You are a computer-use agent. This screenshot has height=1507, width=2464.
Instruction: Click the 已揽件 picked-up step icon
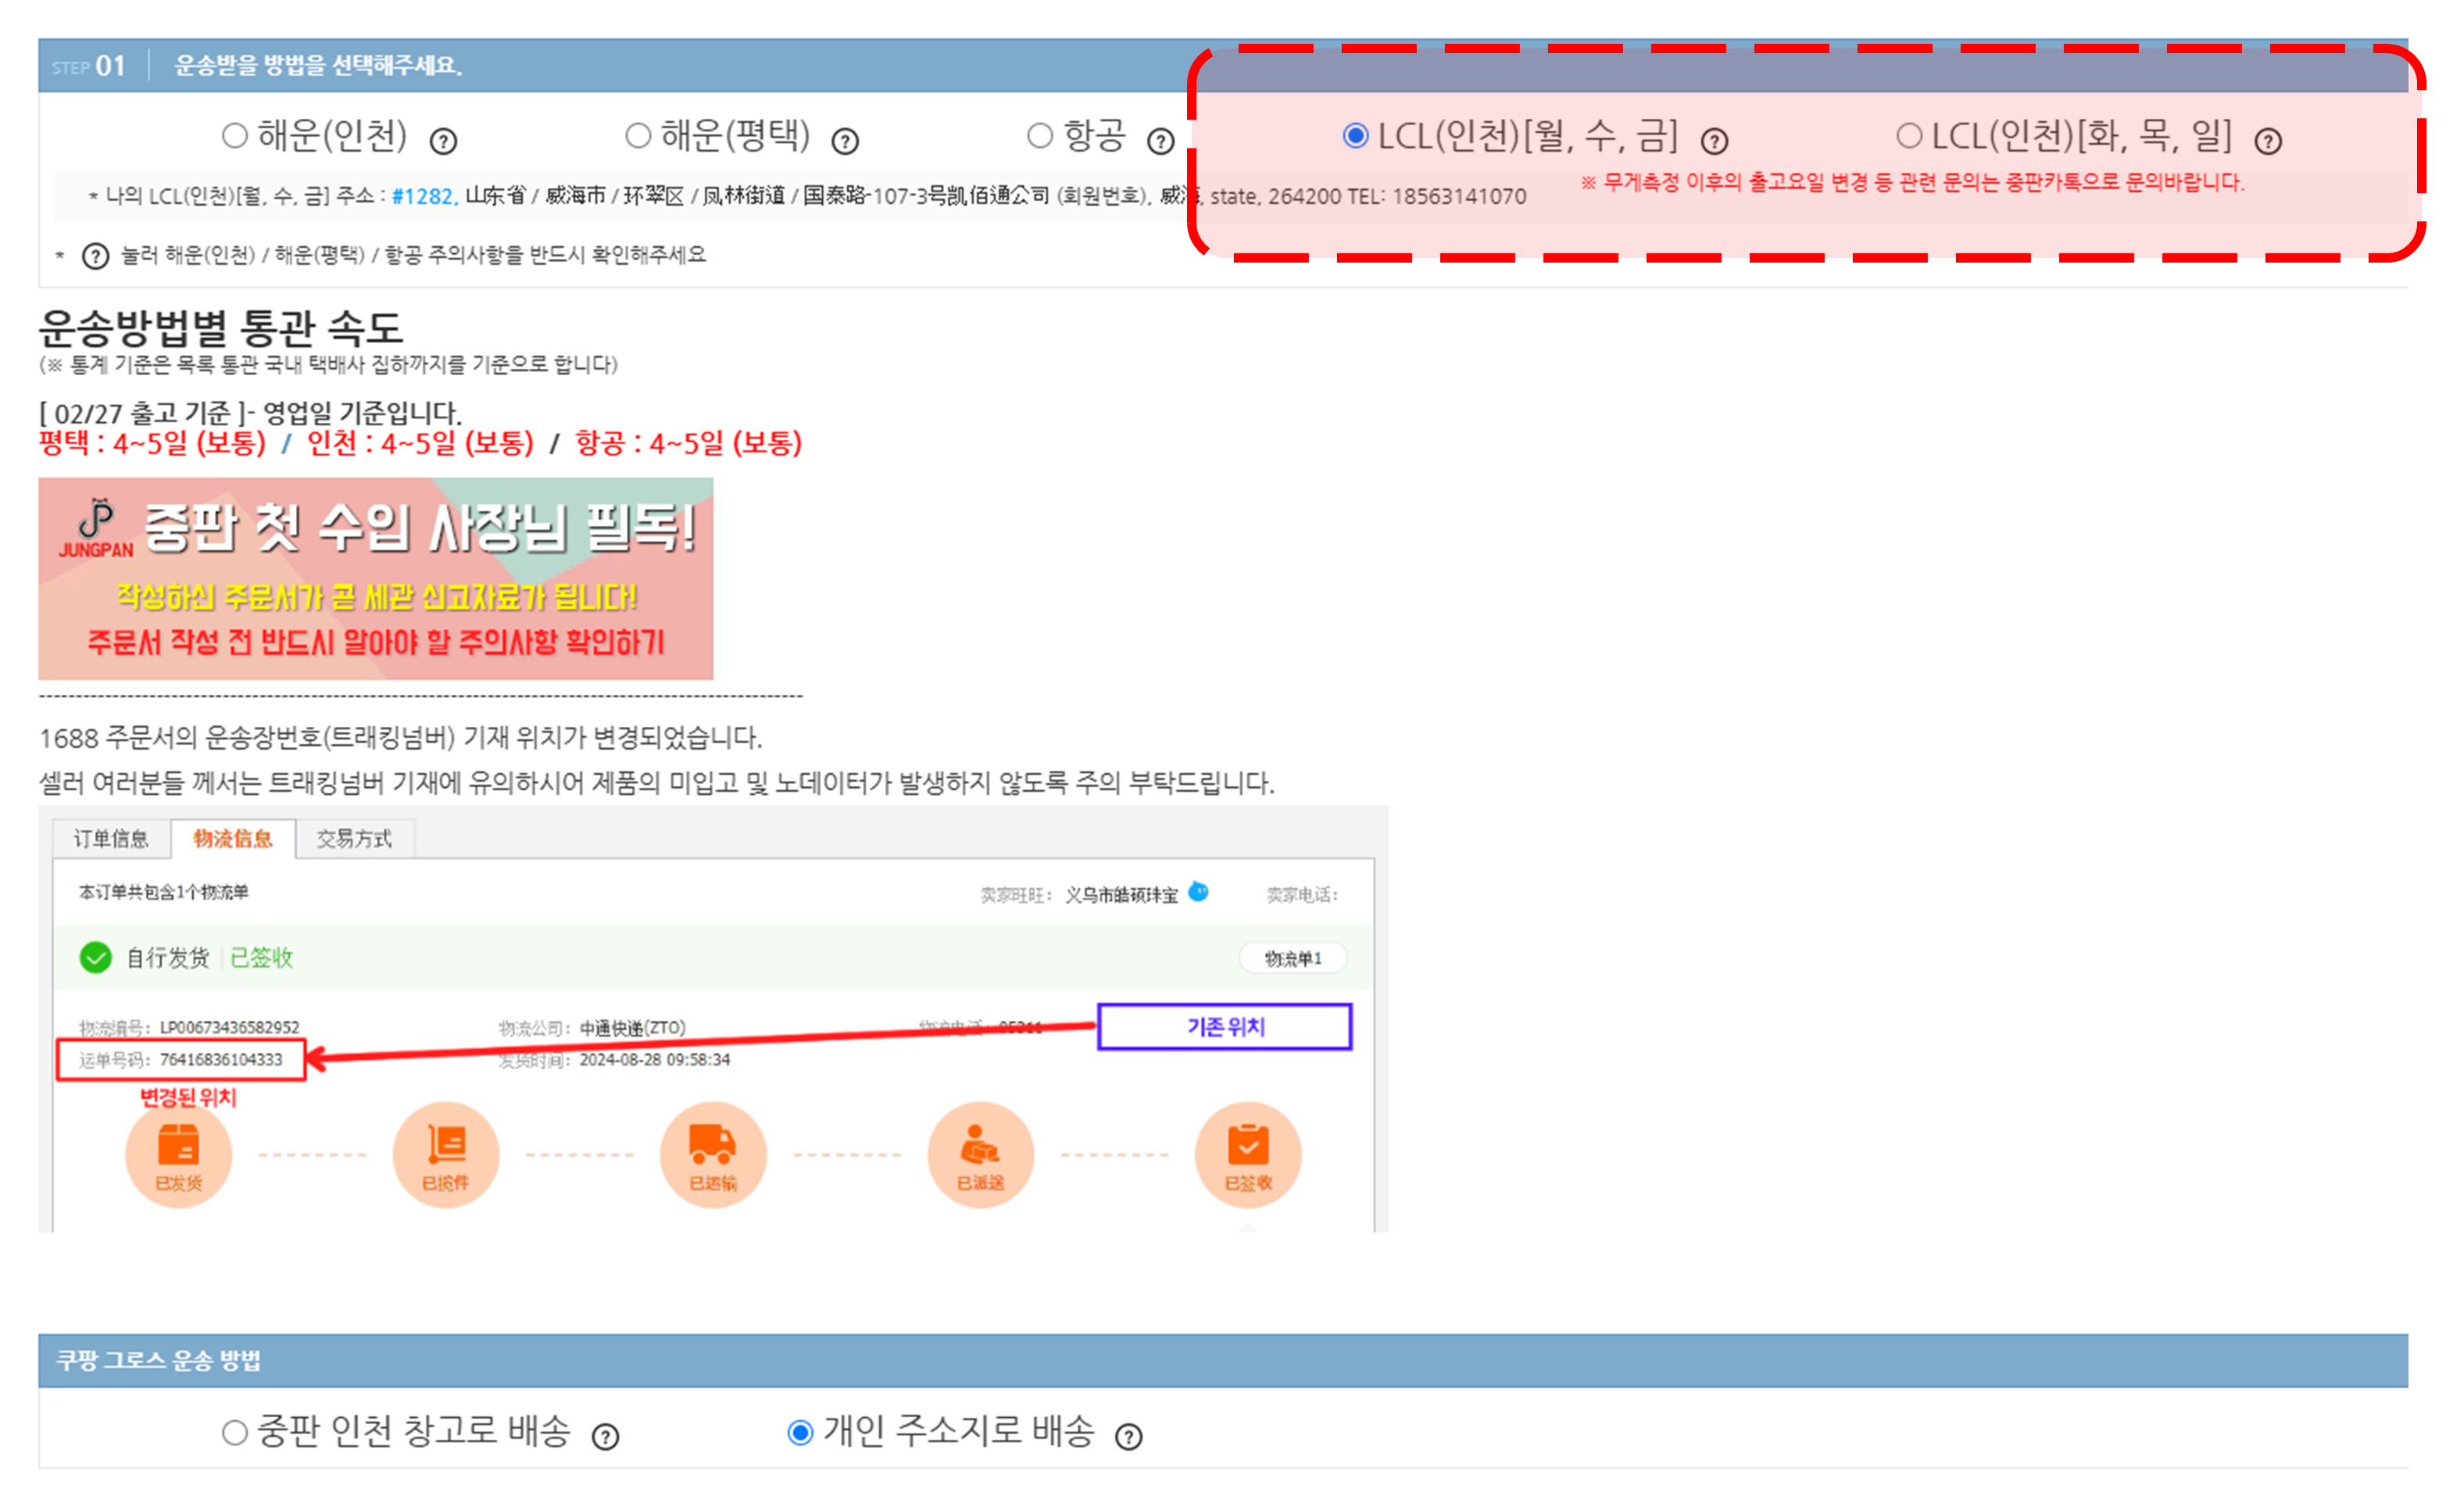(x=446, y=1155)
